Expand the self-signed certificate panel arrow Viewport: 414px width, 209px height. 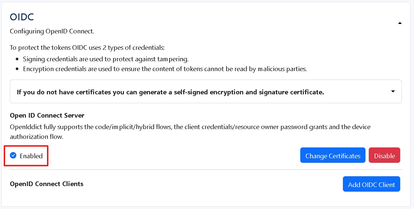click(393, 91)
